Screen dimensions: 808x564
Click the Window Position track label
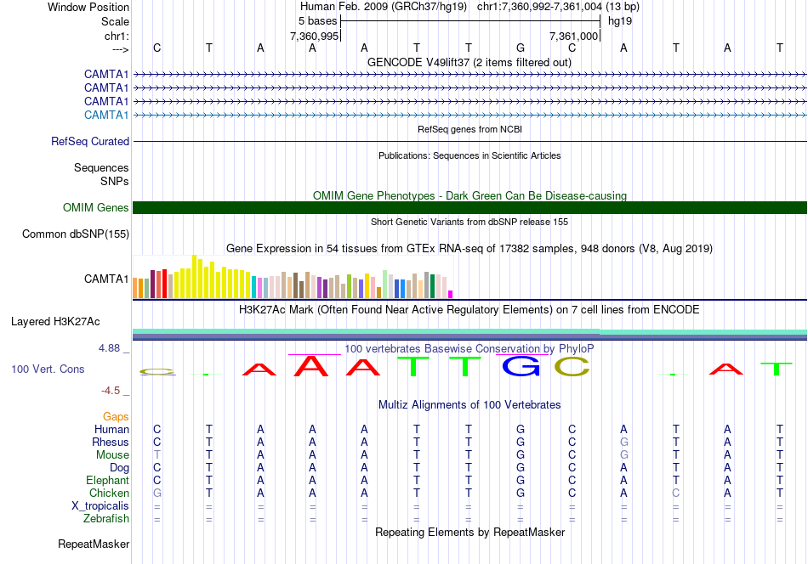tap(88, 7)
